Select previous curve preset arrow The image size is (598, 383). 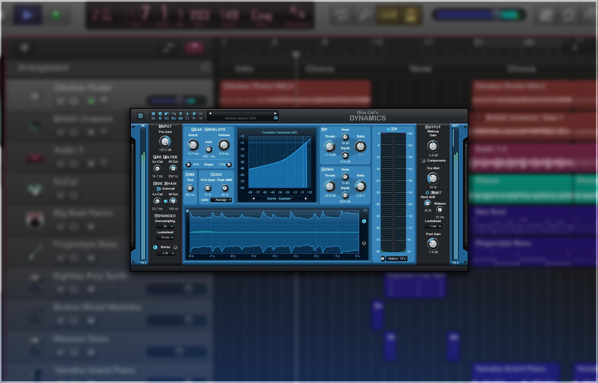(254, 198)
